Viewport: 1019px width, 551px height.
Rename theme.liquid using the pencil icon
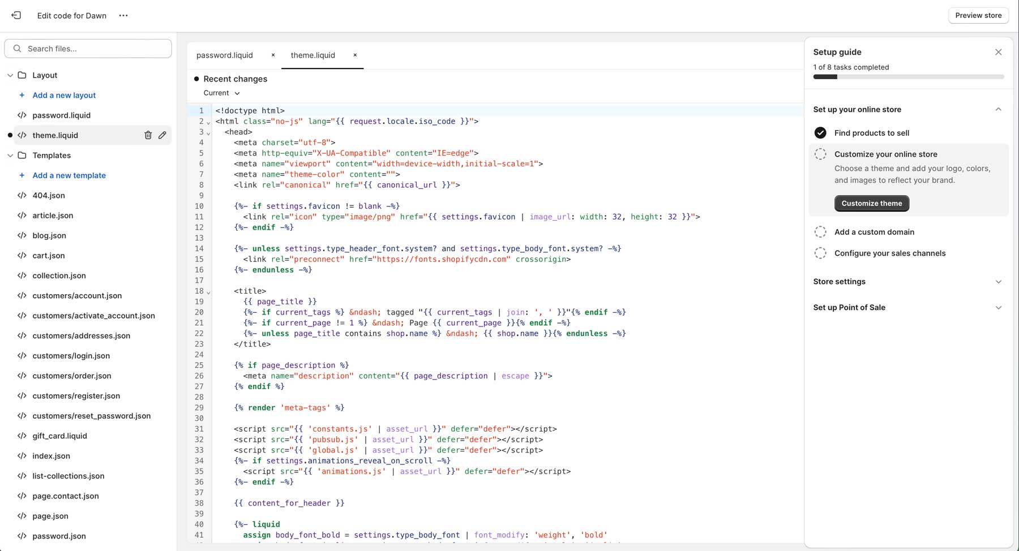162,135
